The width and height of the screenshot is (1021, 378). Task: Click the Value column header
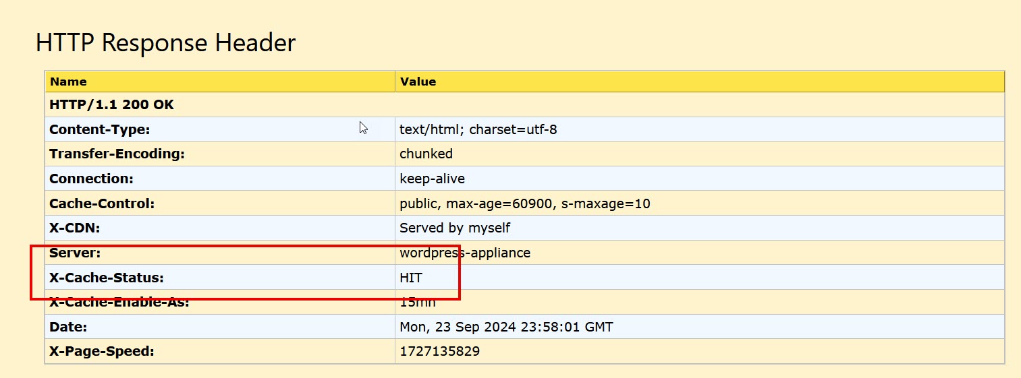tap(418, 82)
